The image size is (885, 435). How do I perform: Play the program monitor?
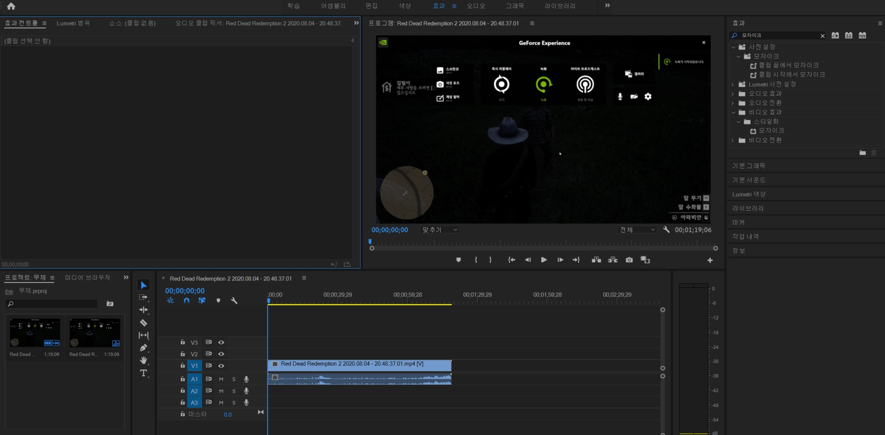coord(544,260)
